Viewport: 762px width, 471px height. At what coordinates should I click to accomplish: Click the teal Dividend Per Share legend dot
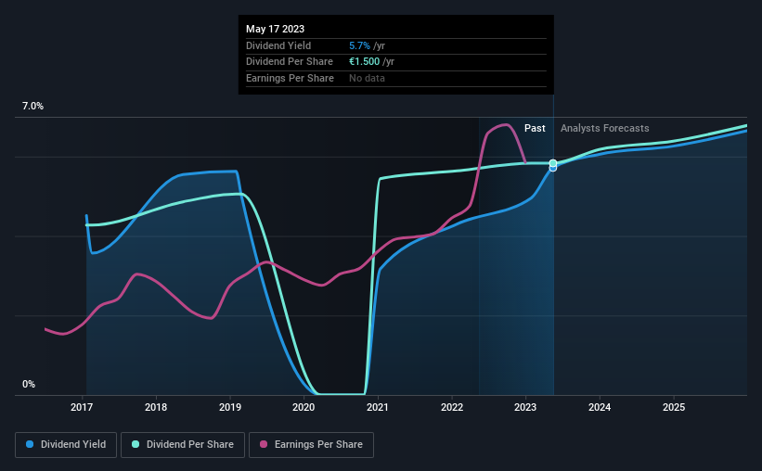pyautogui.click(x=136, y=444)
